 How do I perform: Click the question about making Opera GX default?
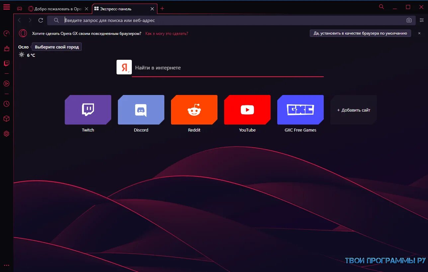click(x=87, y=34)
